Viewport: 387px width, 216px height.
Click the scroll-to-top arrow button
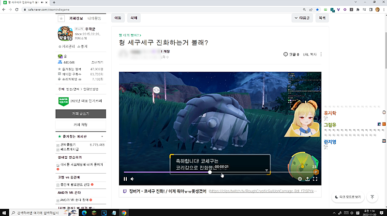(372, 197)
